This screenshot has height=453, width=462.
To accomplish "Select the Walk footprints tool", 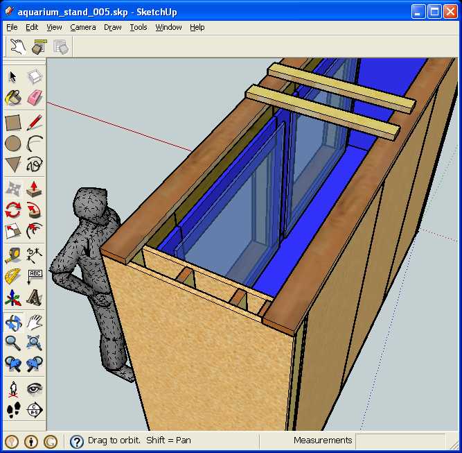I will click(13, 410).
